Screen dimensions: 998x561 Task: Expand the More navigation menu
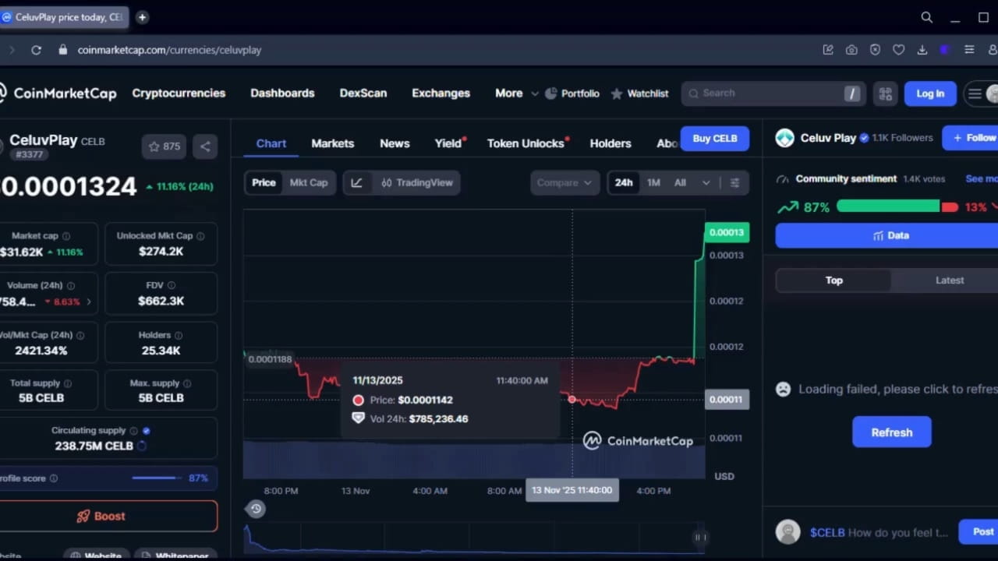coord(515,93)
